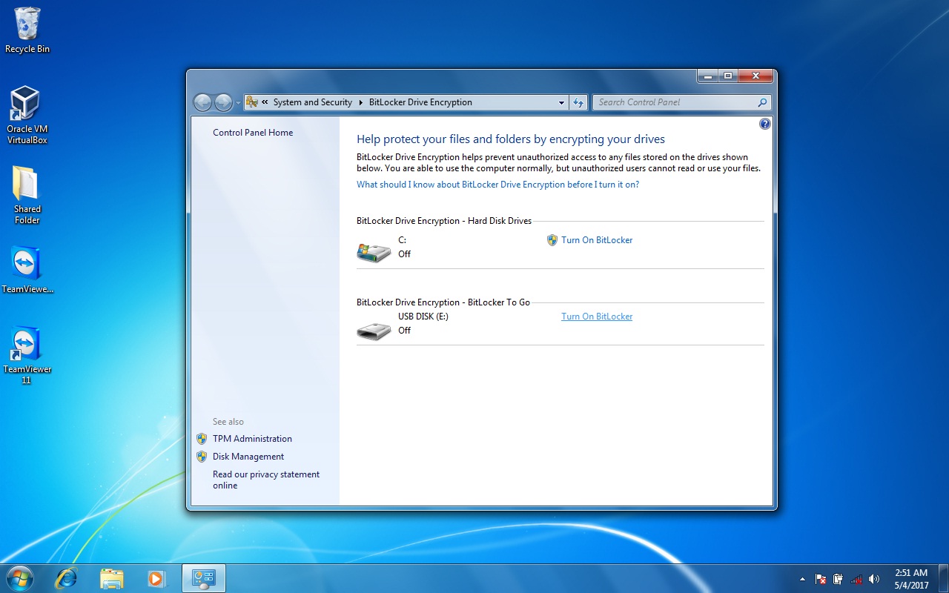Select the Shared Folder desktop icon

[x=27, y=195]
